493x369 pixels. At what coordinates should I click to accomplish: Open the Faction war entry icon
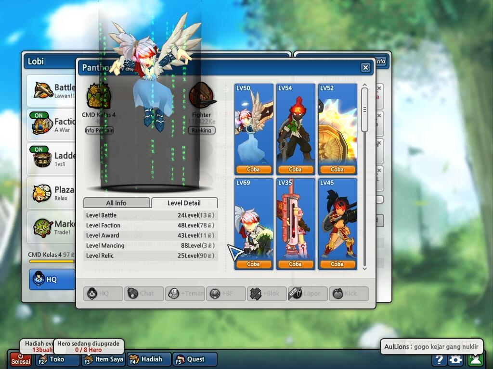click(42, 126)
